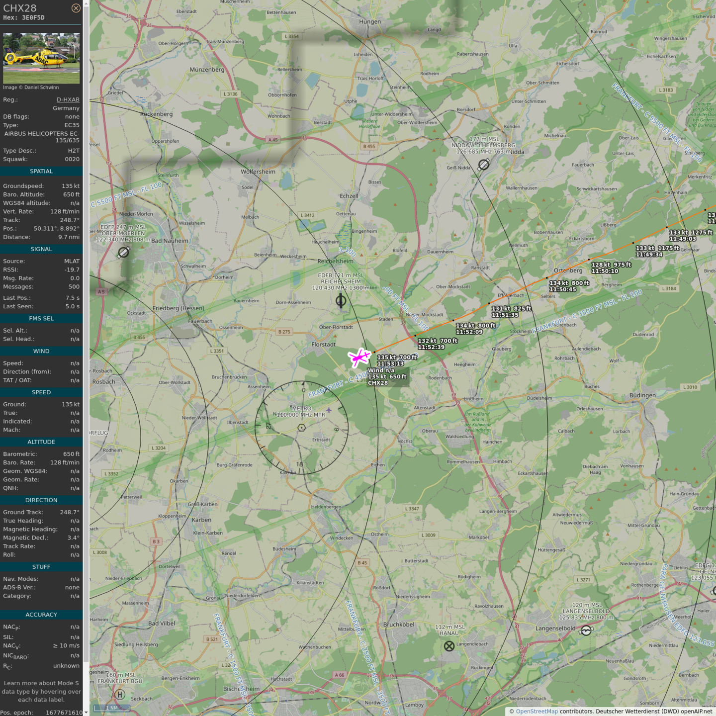Click the METRO VOR hexagon symbol

[301, 428]
